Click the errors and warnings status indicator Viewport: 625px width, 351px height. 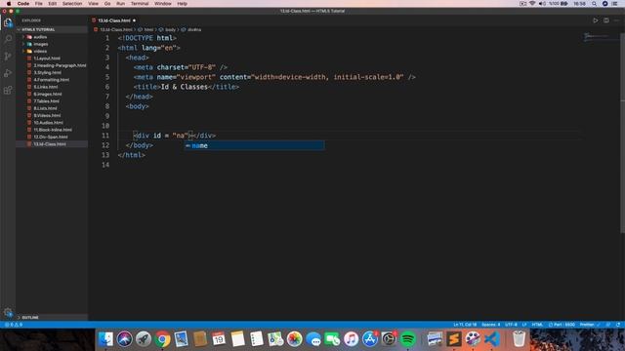click(x=14, y=325)
